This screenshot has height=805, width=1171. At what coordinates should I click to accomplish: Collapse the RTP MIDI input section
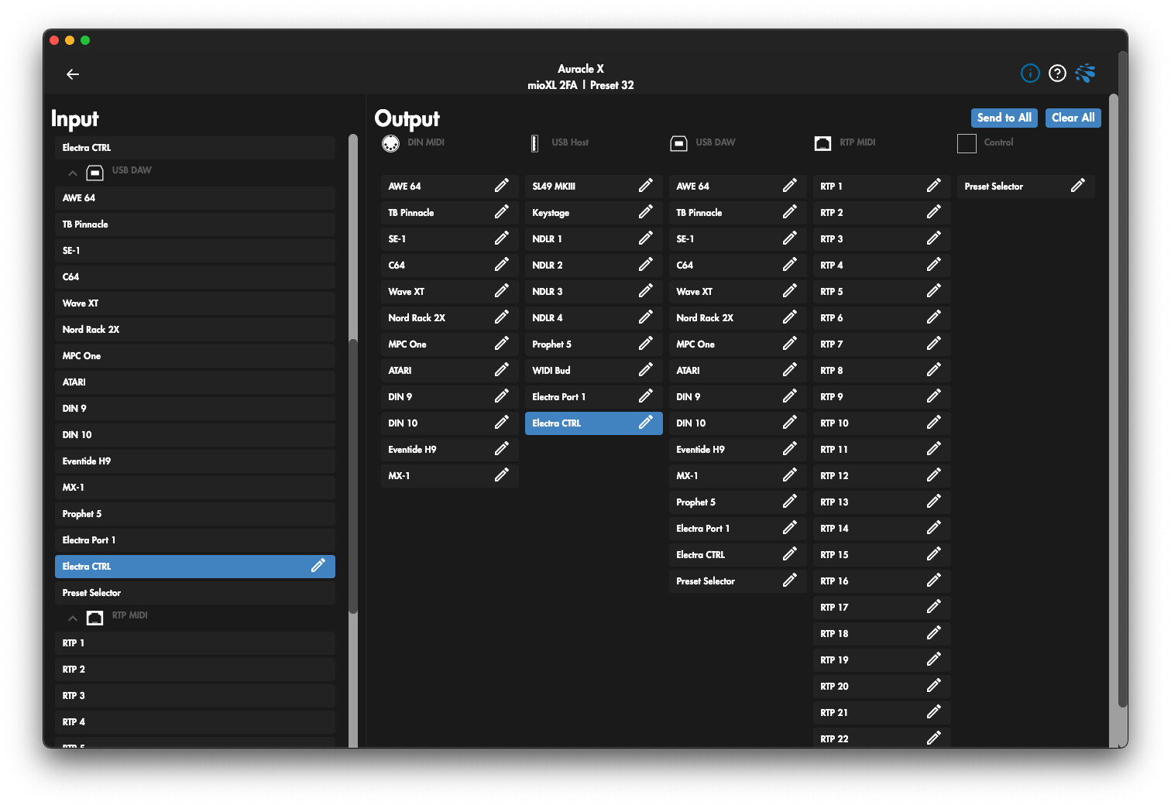click(72, 617)
